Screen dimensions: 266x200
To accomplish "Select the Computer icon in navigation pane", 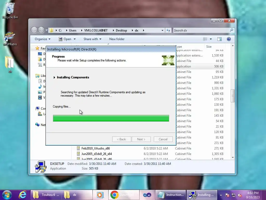I will tap(37, 109).
